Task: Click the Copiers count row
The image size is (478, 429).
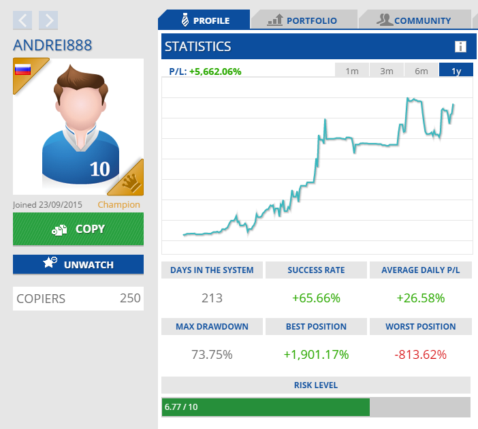Action: point(78,298)
